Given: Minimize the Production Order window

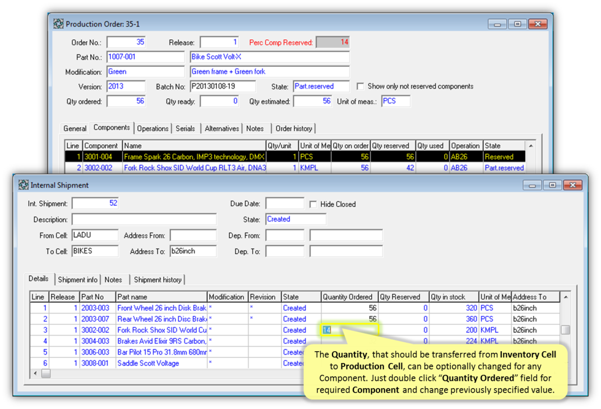Looking at the screenshot, I should pyautogui.click(x=498, y=24).
